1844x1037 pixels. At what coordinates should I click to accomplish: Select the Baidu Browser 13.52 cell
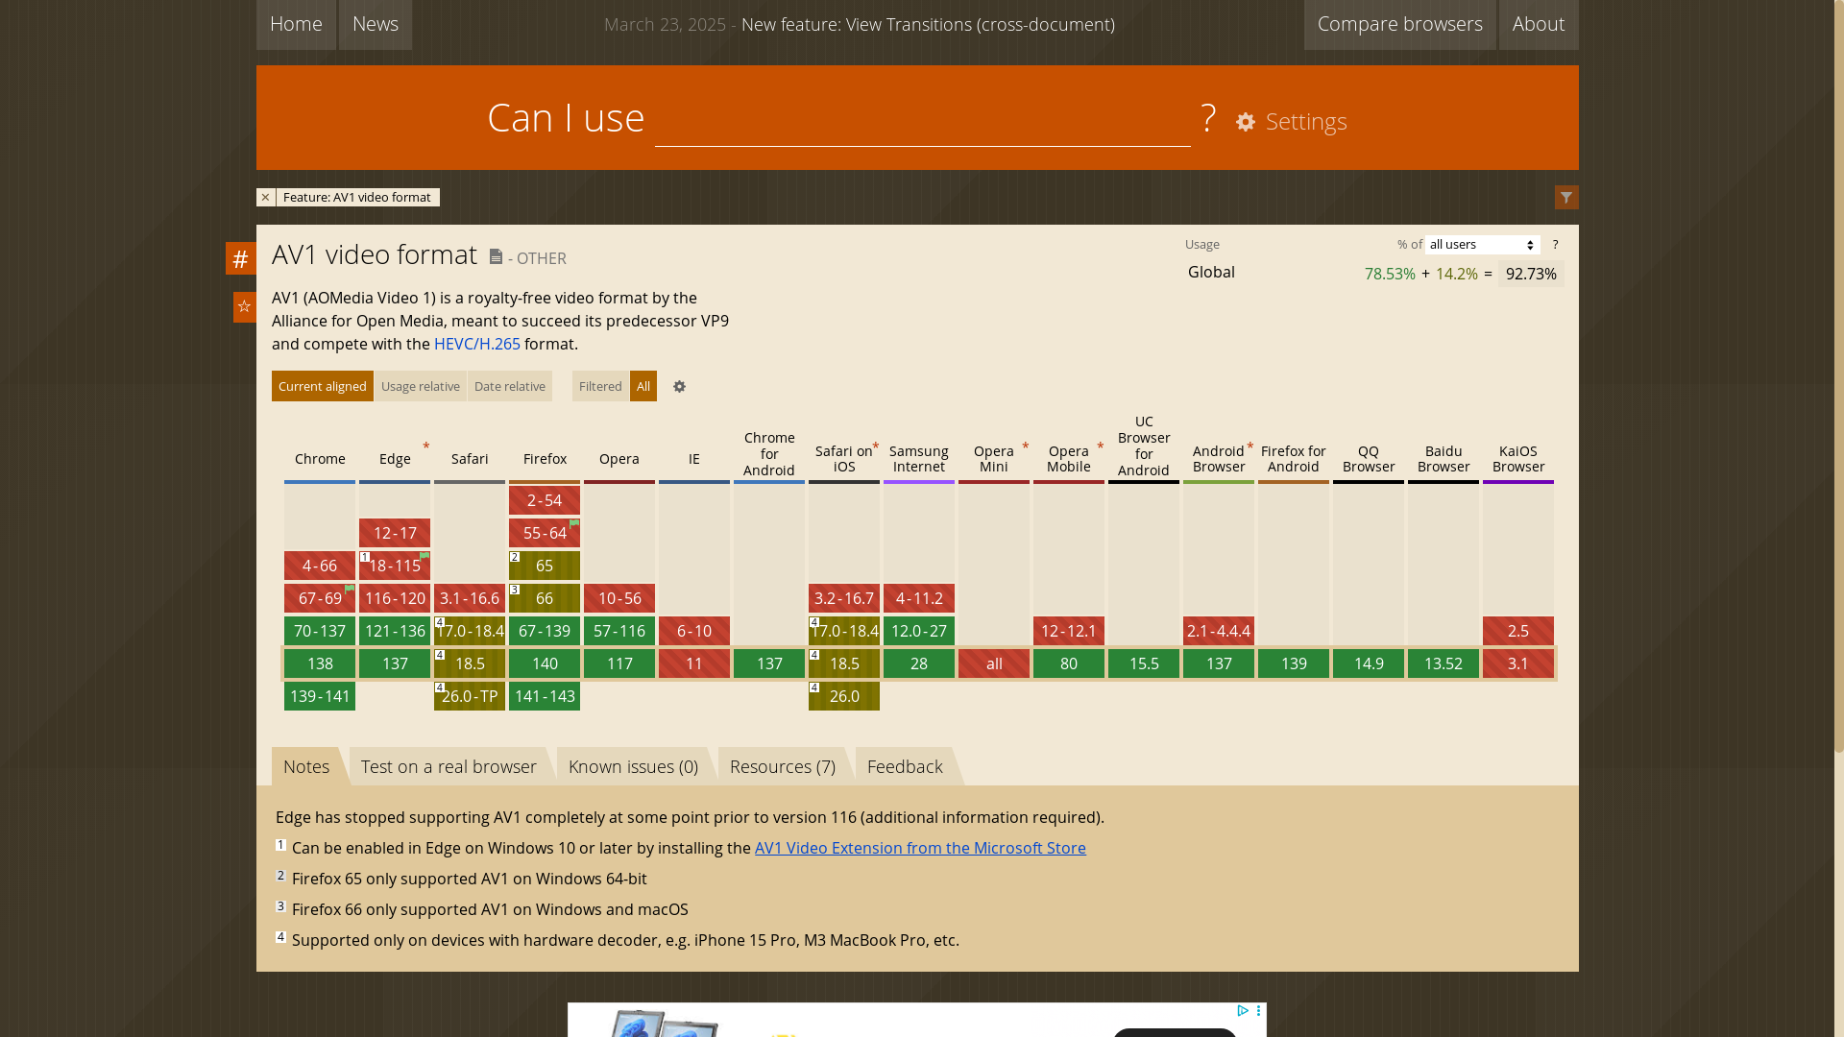pos(1444,663)
